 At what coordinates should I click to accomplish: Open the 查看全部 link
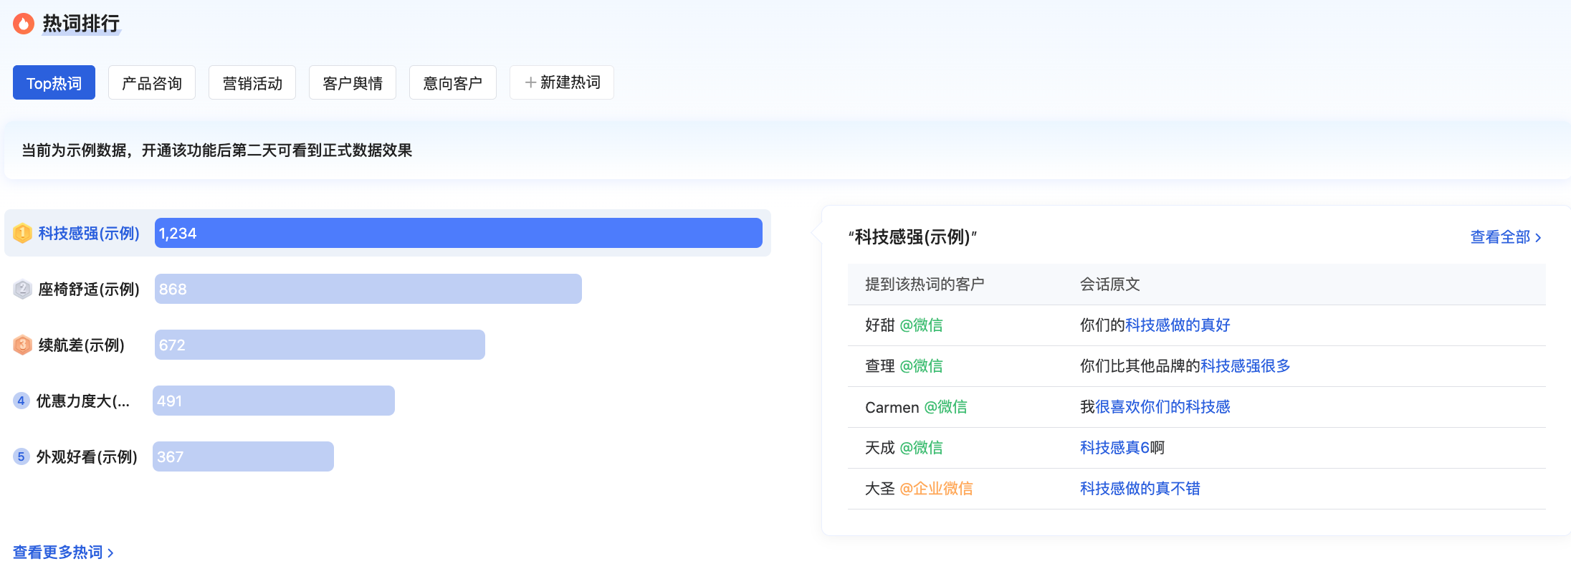1506,237
